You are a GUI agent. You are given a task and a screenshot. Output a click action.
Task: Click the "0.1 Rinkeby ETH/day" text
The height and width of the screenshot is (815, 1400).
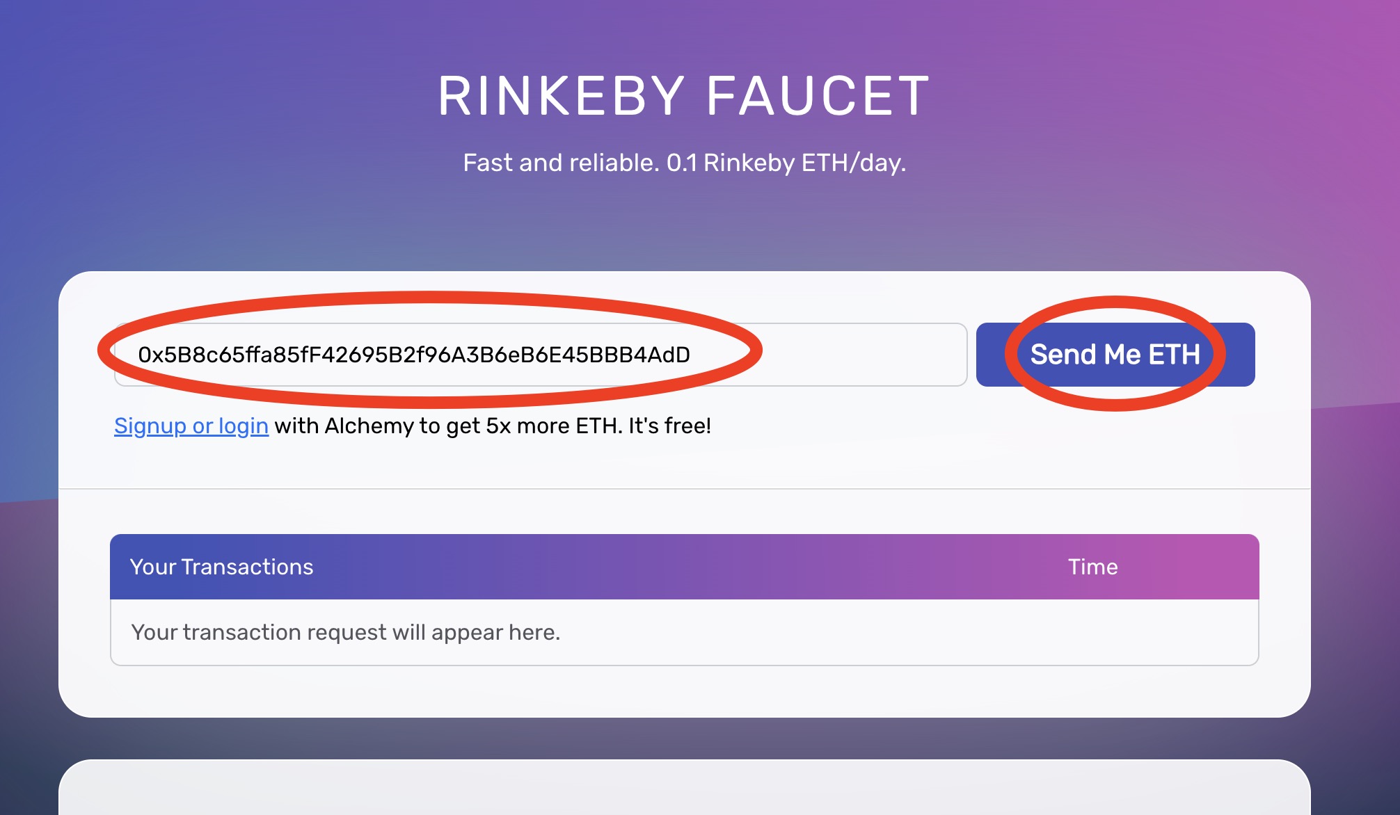tap(786, 163)
